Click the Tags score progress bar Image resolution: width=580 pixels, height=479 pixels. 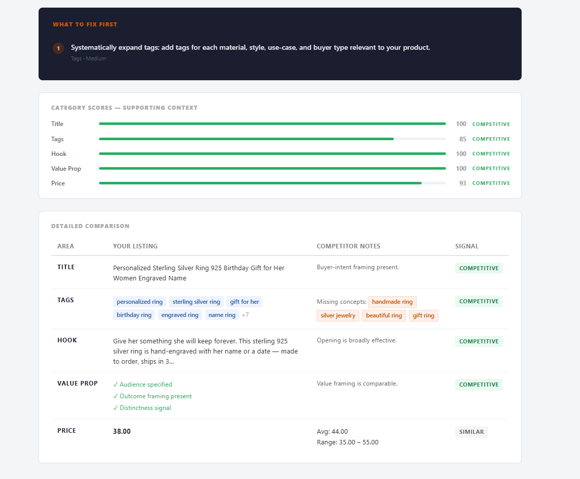(272, 138)
